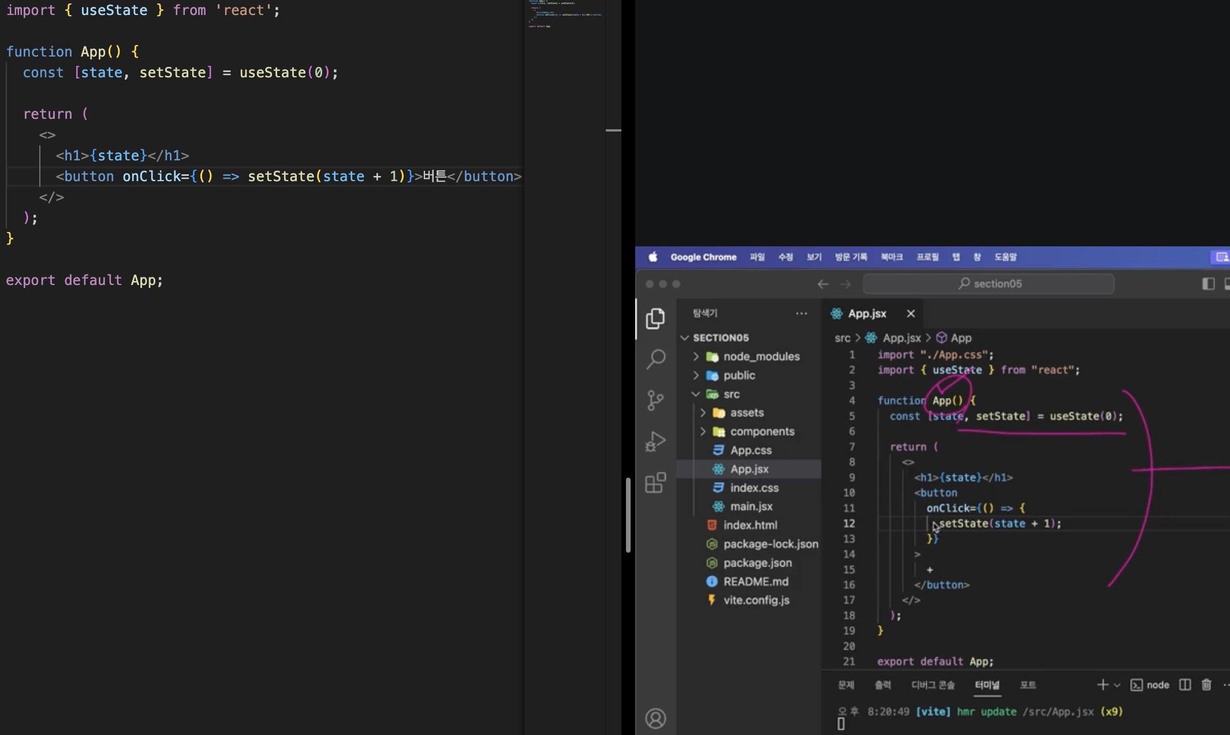1230x735 pixels.
Task: Click the 버튼 text in the left editor
Action: pos(434,176)
